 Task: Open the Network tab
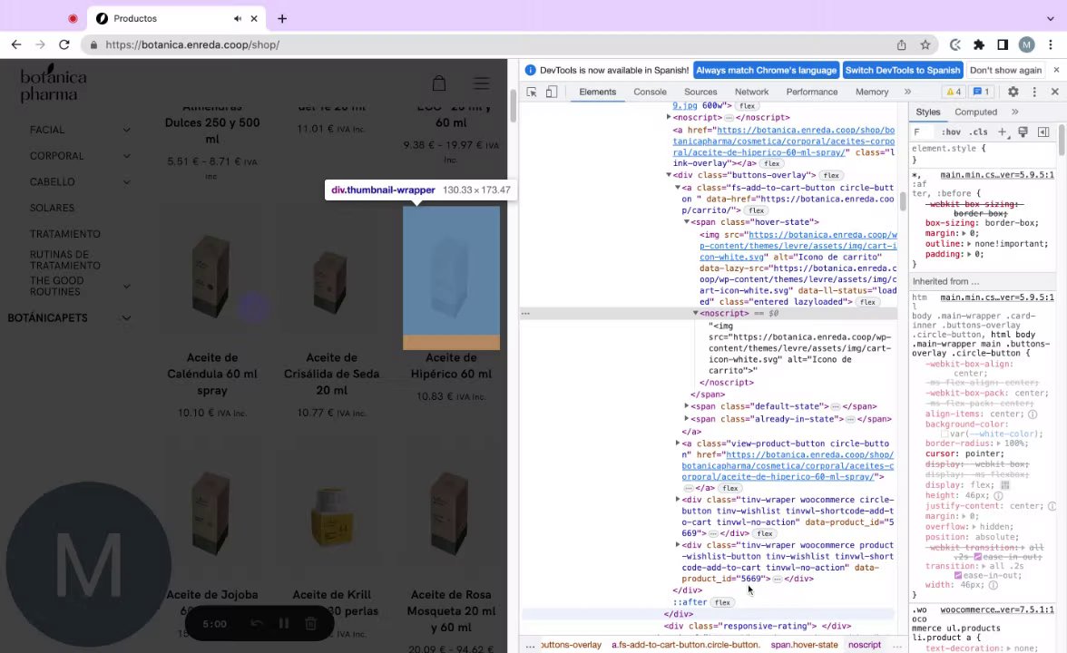[751, 92]
